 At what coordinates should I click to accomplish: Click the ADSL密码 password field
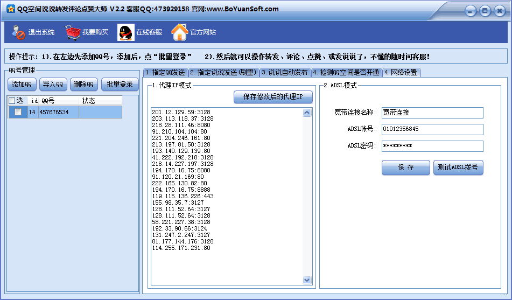(432, 146)
